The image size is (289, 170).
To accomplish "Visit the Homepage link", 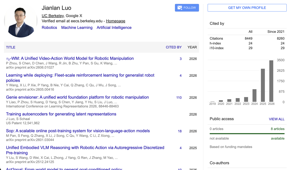I will pyautogui.click(x=116, y=21).
